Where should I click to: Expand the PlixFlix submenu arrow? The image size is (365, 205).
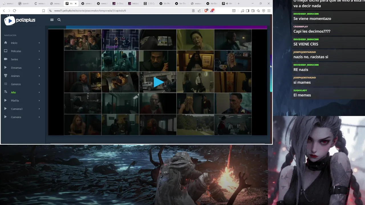tap(39, 101)
